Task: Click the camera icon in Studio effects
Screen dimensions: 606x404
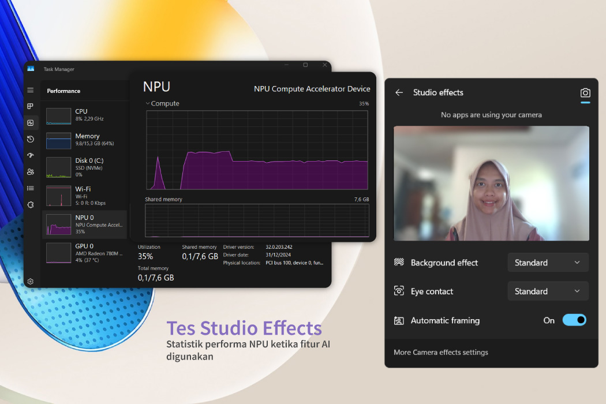Action: coord(585,93)
